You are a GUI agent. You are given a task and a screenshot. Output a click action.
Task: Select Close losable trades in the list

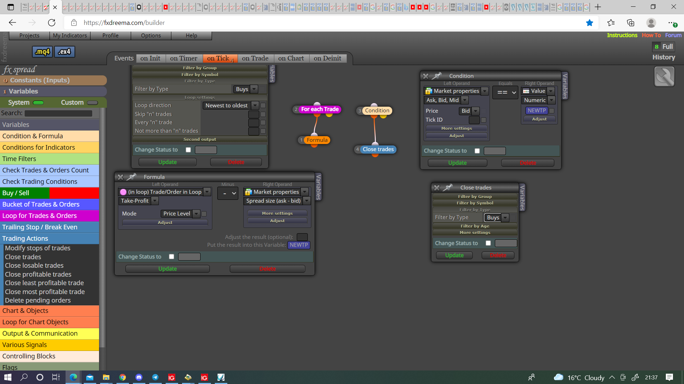(34, 266)
